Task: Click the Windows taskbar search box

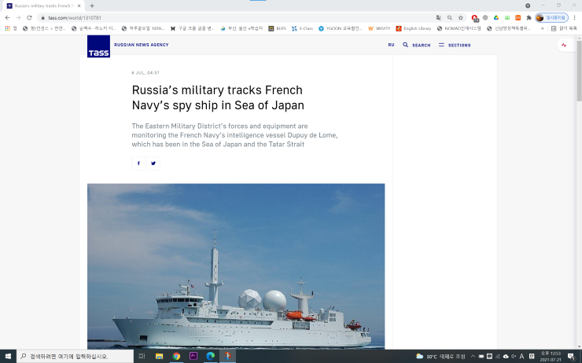Action: click(x=75, y=356)
